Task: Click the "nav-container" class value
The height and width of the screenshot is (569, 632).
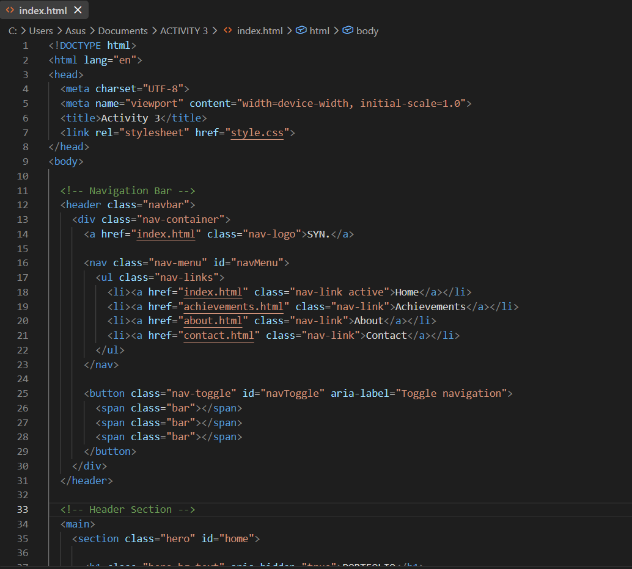Action: tap(180, 219)
